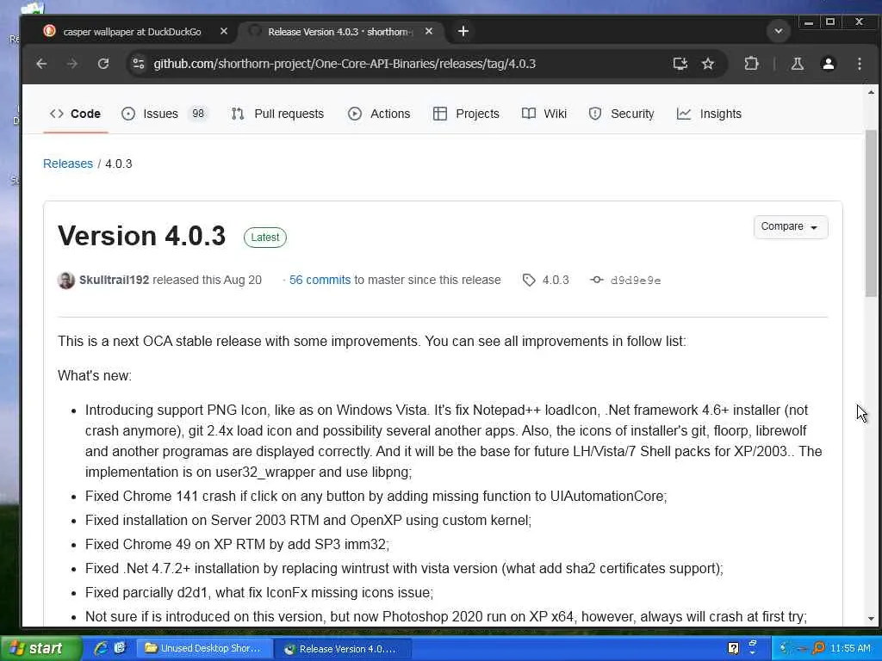
Task: Click the page scrollbar up arrow
Action: tap(871, 92)
